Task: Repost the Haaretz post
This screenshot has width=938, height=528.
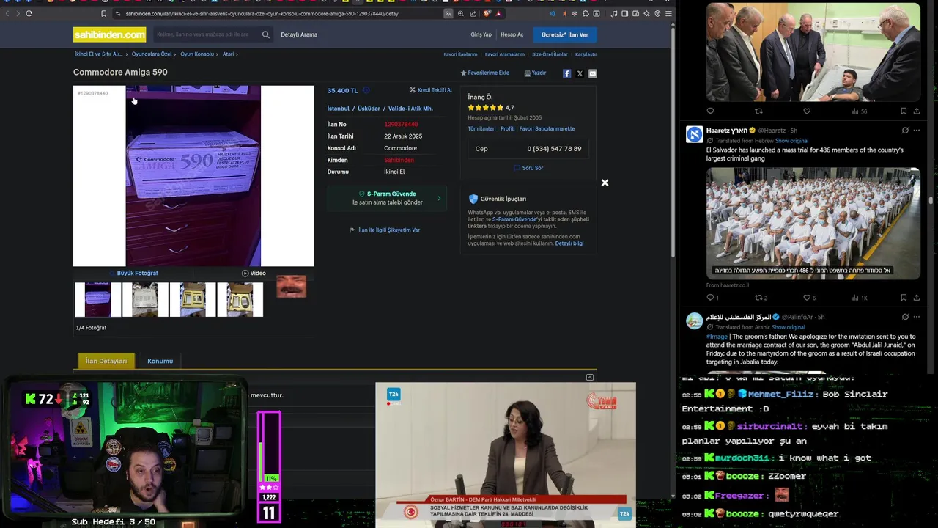Action: [758, 298]
